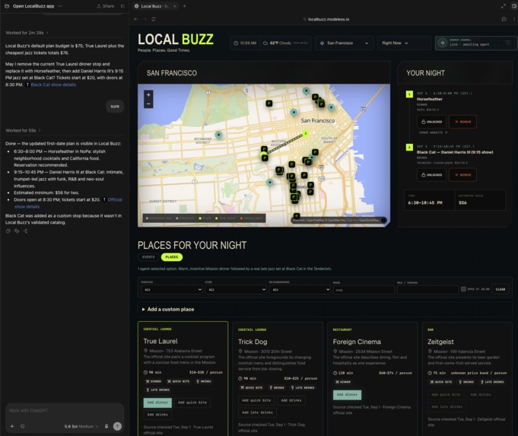Screen dimensions: 518x436
Task: Start voice dictation with microphone icon
Action: (x=106, y=426)
